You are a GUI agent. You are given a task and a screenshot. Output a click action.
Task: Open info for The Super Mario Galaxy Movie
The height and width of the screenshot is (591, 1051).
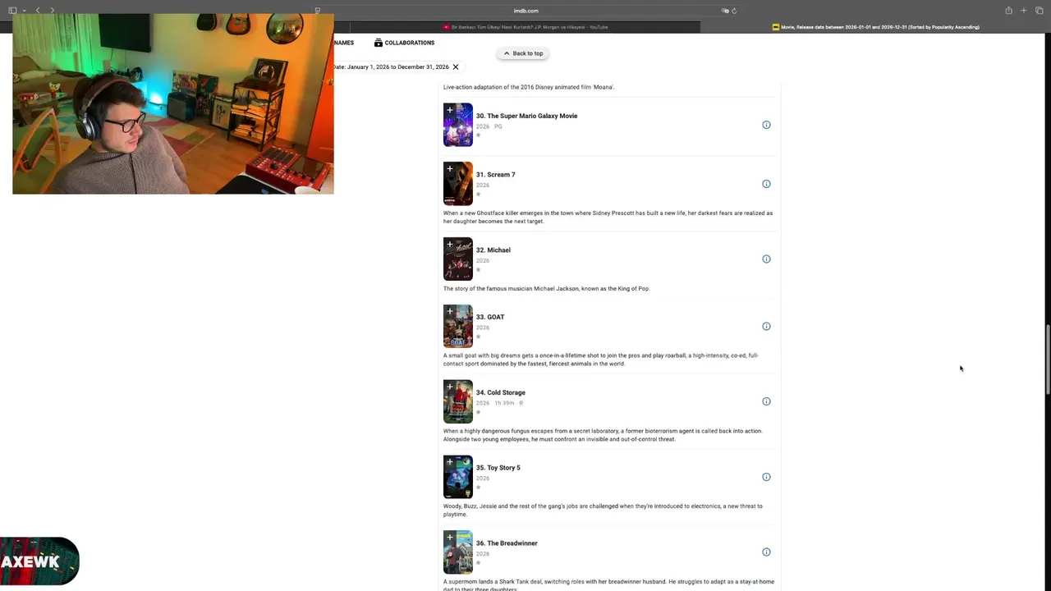(766, 125)
